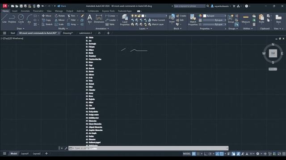Click Match Layer button
The image size is (286, 160).
(156, 24)
